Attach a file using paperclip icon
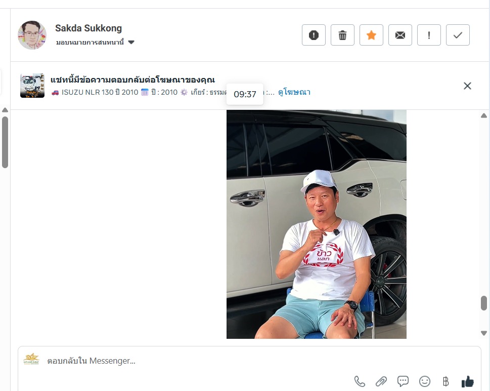The width and height of the screenshot is (490, 391). click(x=381, y=381)
